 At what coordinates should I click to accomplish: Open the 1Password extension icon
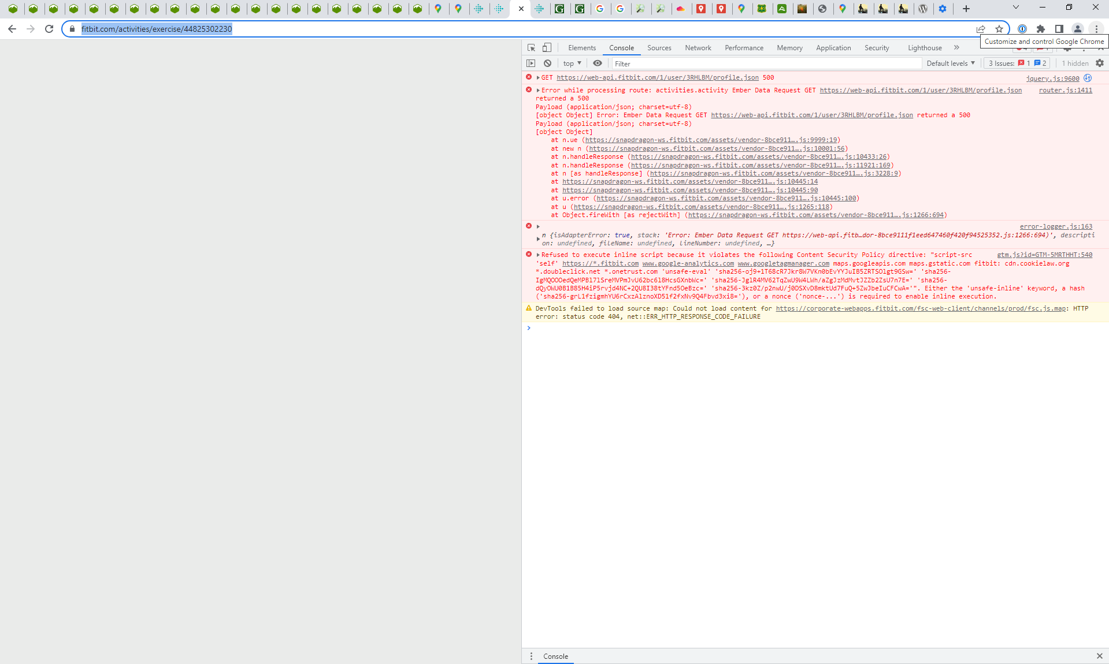[1022, 29]
